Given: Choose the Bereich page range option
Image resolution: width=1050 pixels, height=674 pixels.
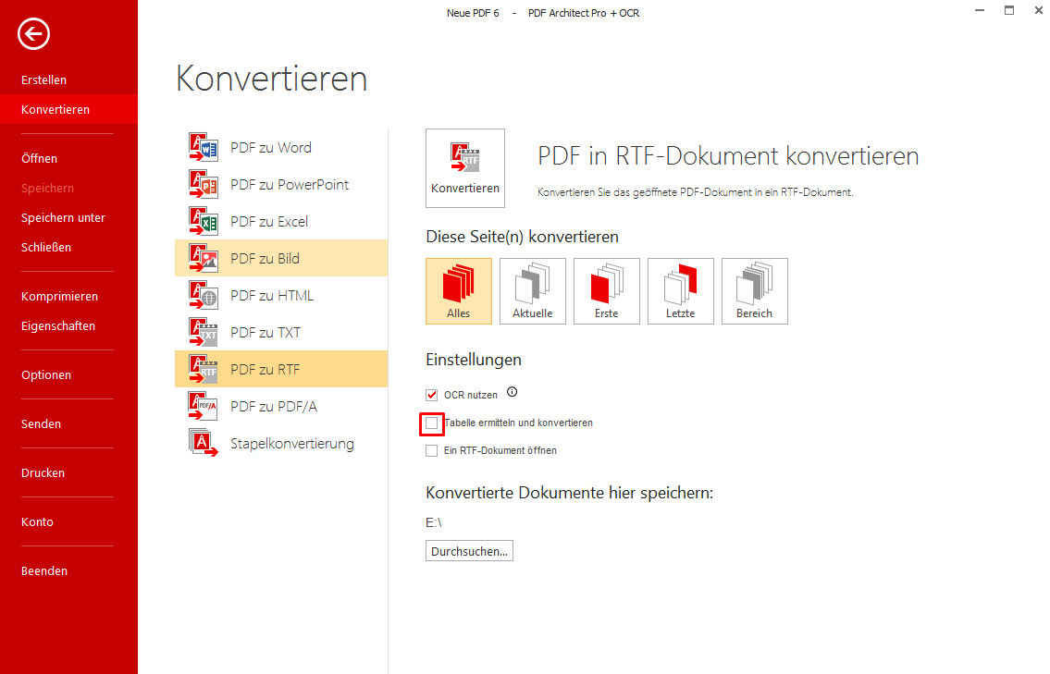Looking at the screenshot, I should coord(755,291).
